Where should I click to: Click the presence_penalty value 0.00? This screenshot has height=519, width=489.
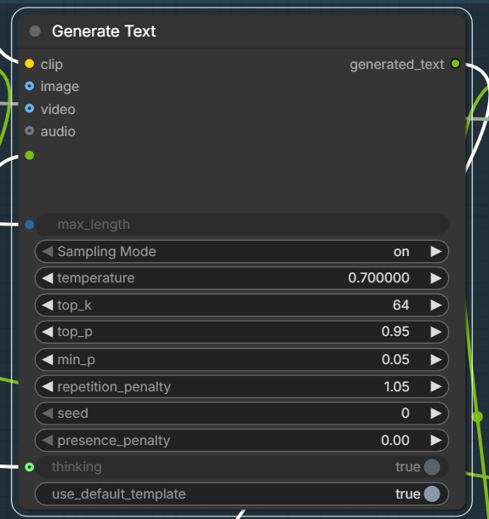[x=395, y=441]
